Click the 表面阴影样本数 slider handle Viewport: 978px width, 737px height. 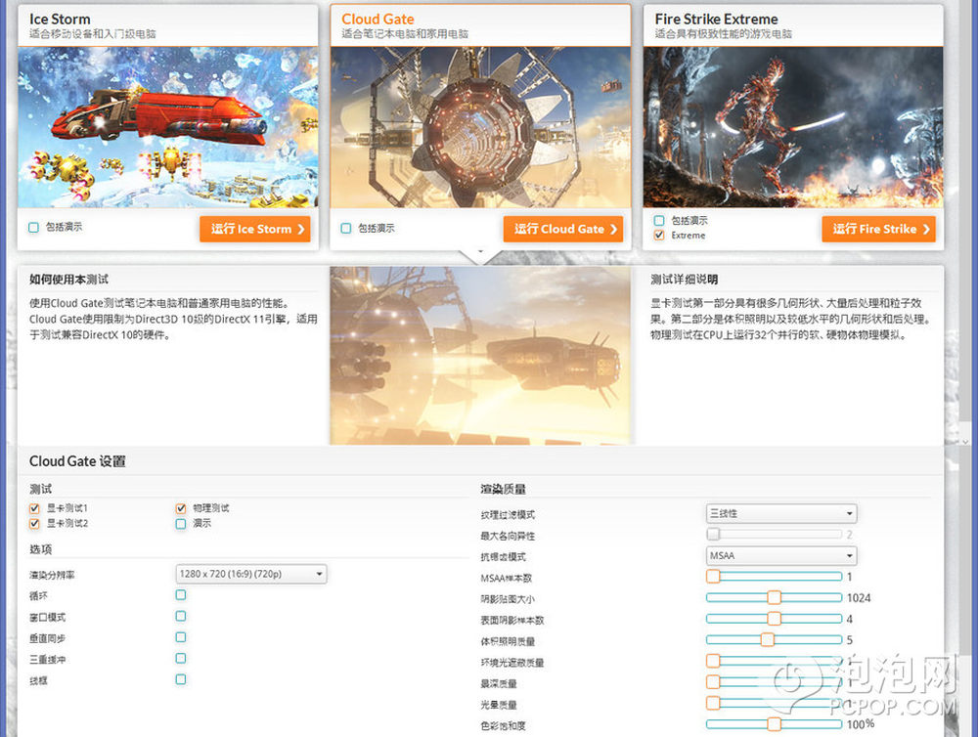774,619
